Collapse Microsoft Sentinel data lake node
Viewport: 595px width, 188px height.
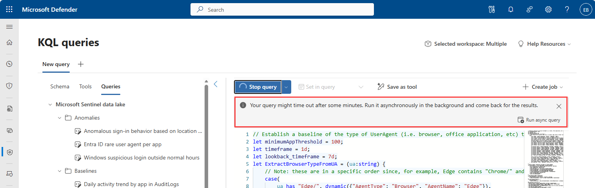click(x=50, y=104)
